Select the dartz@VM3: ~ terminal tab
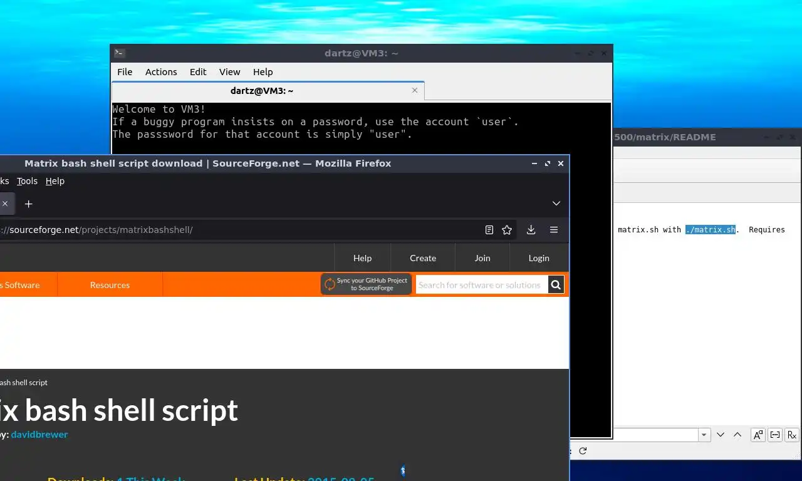The width and height of the screenshot is (802, 481). pyautogui.click(x=262, y=91)
